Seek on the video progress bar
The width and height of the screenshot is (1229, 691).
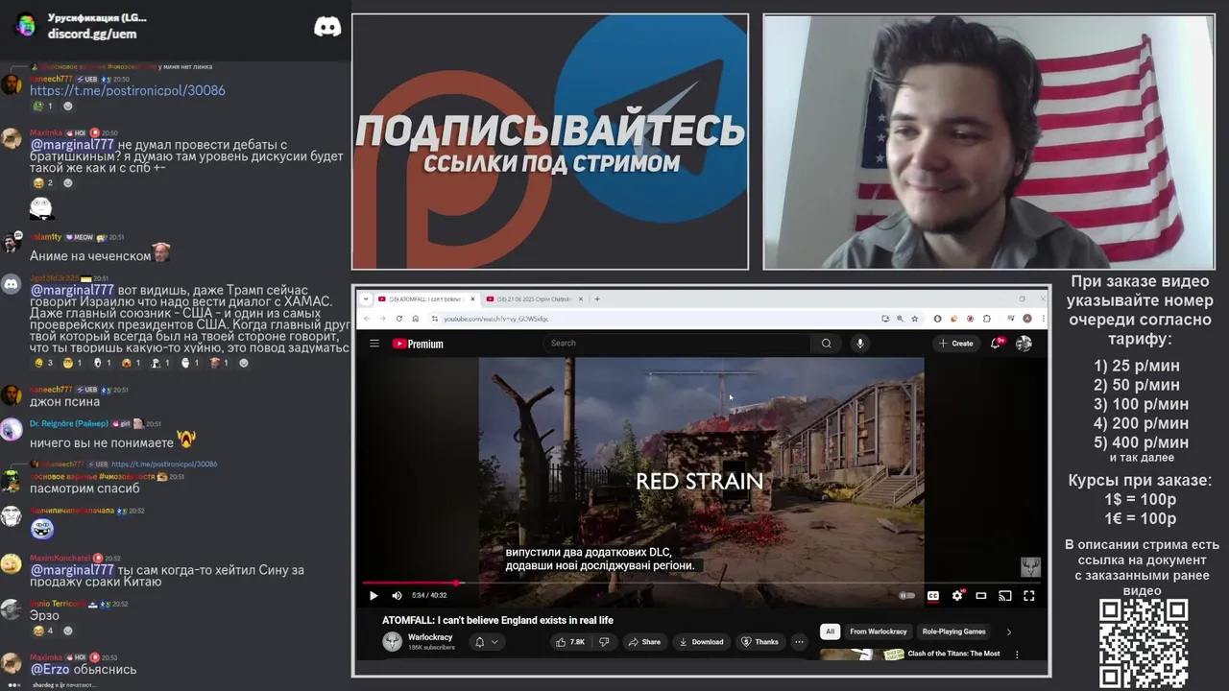[x=701, y=583]
